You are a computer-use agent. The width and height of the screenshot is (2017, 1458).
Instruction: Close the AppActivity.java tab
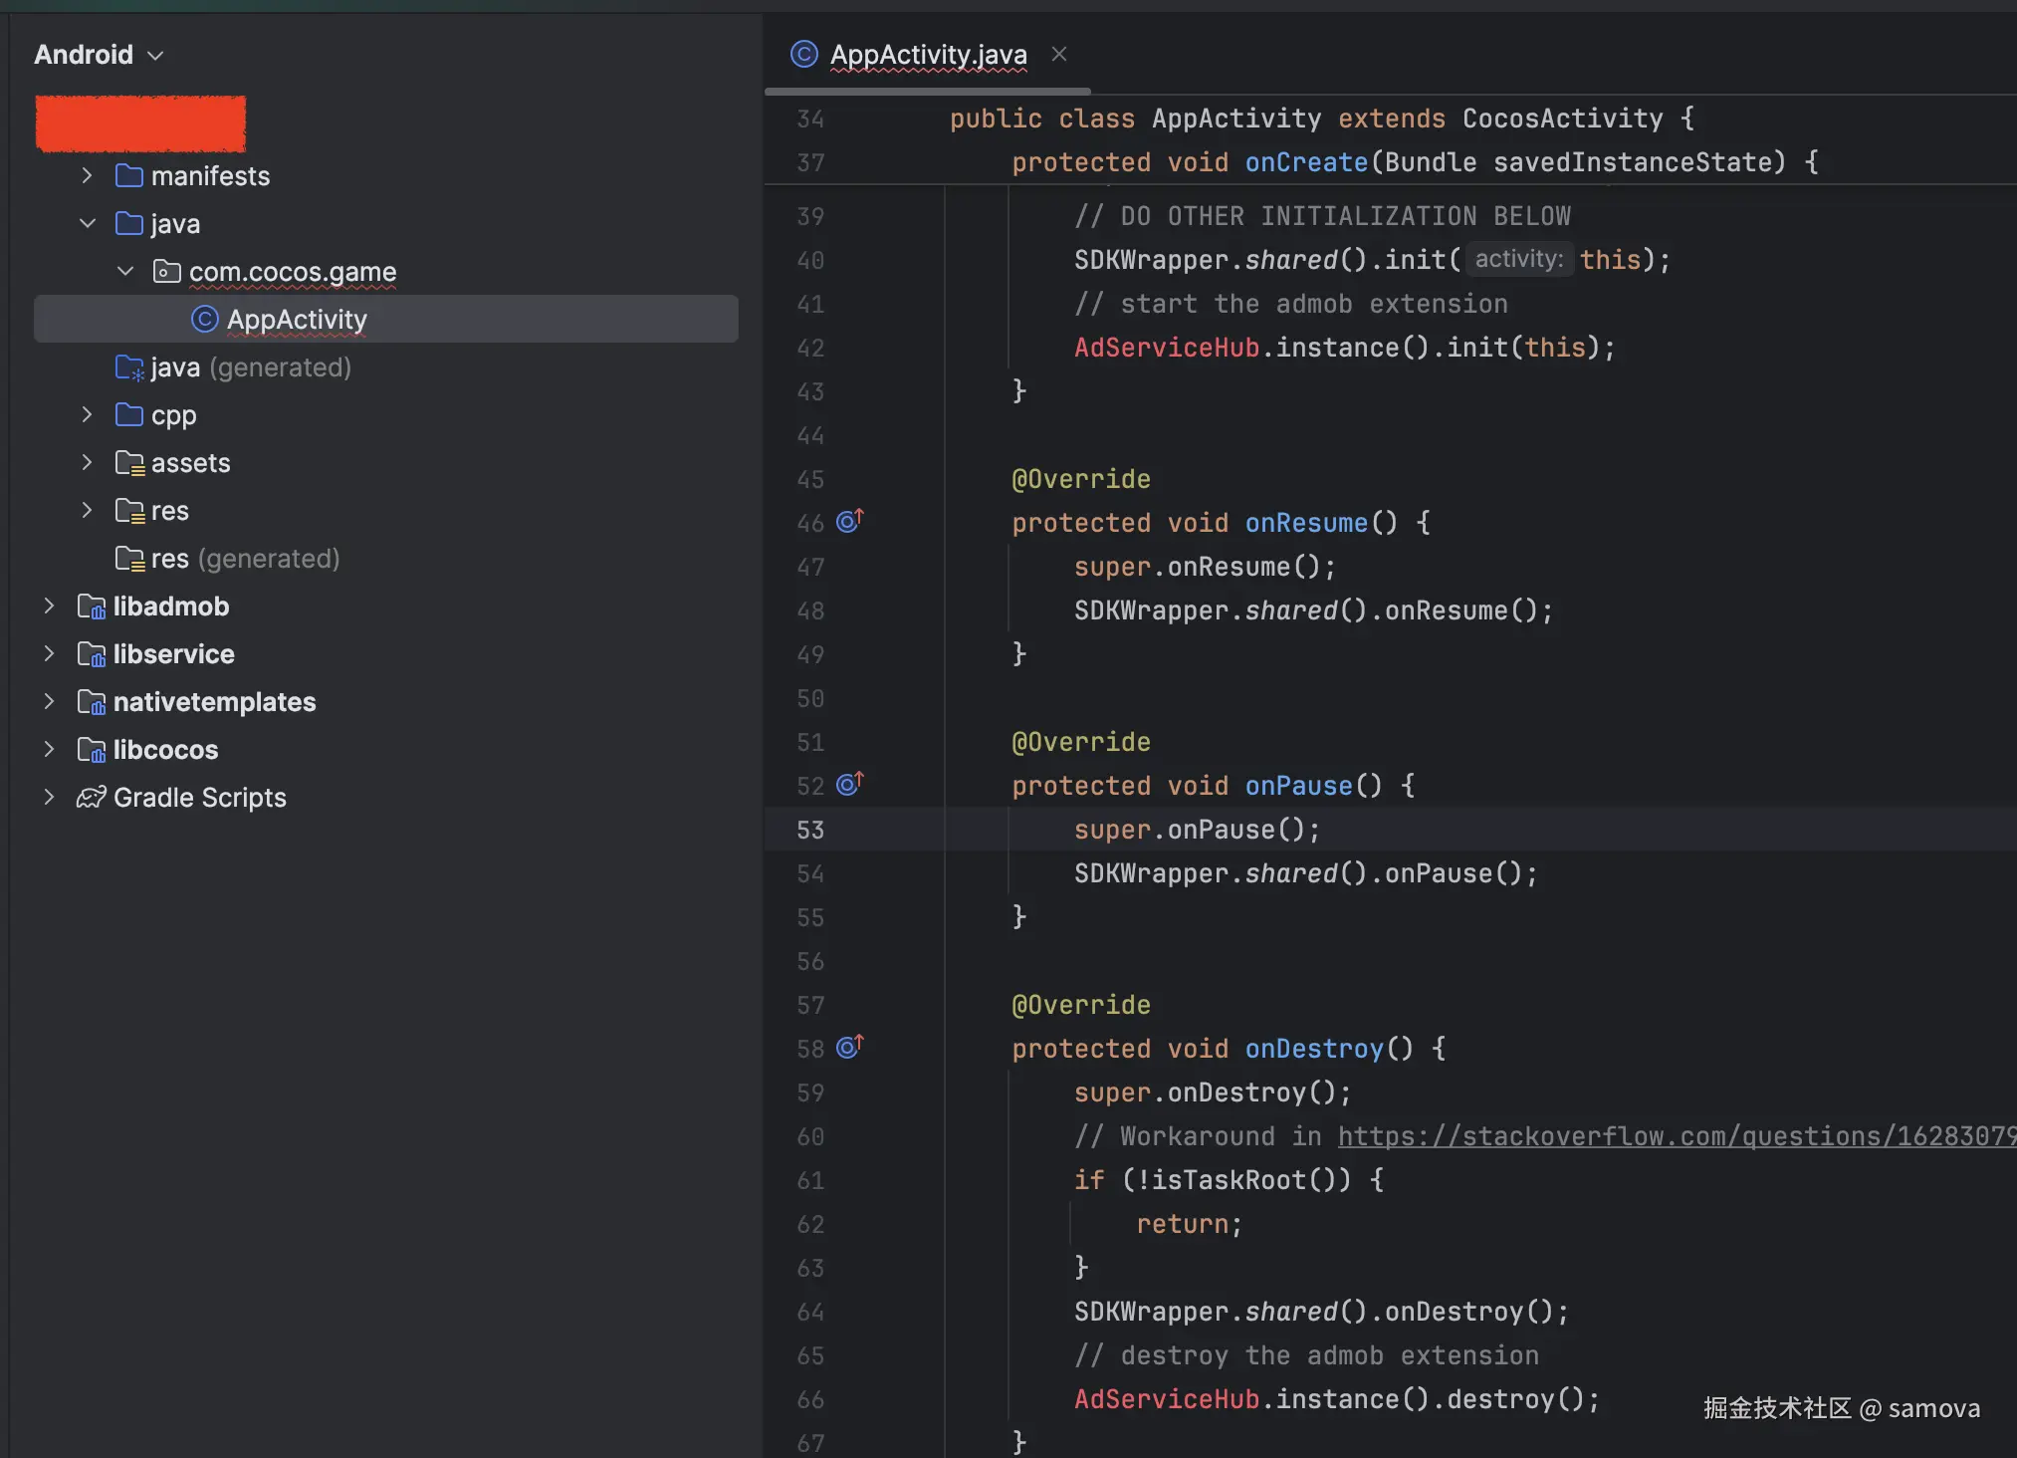tap(1059, 54)
